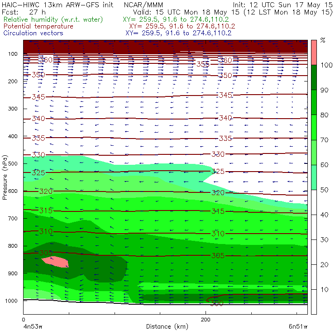Image resolution: width=335 pixels, height=335 pixels.
Task: Click the pink above-100% colorbar segment
Action: pos(314,53)
